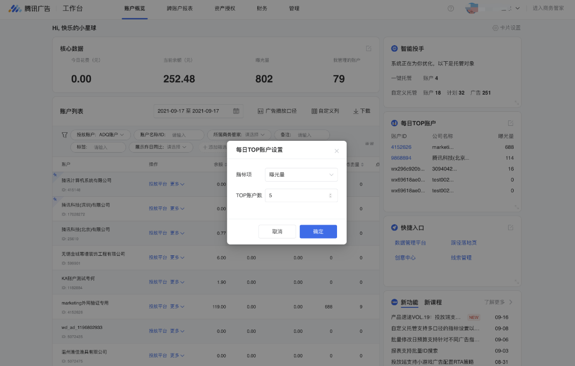Viewport: 575px width, 366px height.
Task: Open the 自定义列 columns icon
Action: 314,111
